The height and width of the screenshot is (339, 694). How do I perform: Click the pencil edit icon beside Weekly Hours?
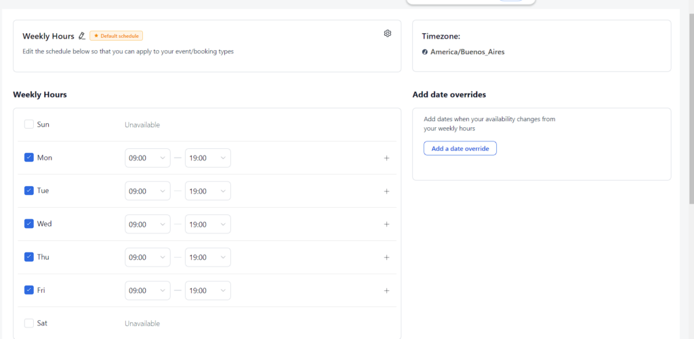pos(82,36)
